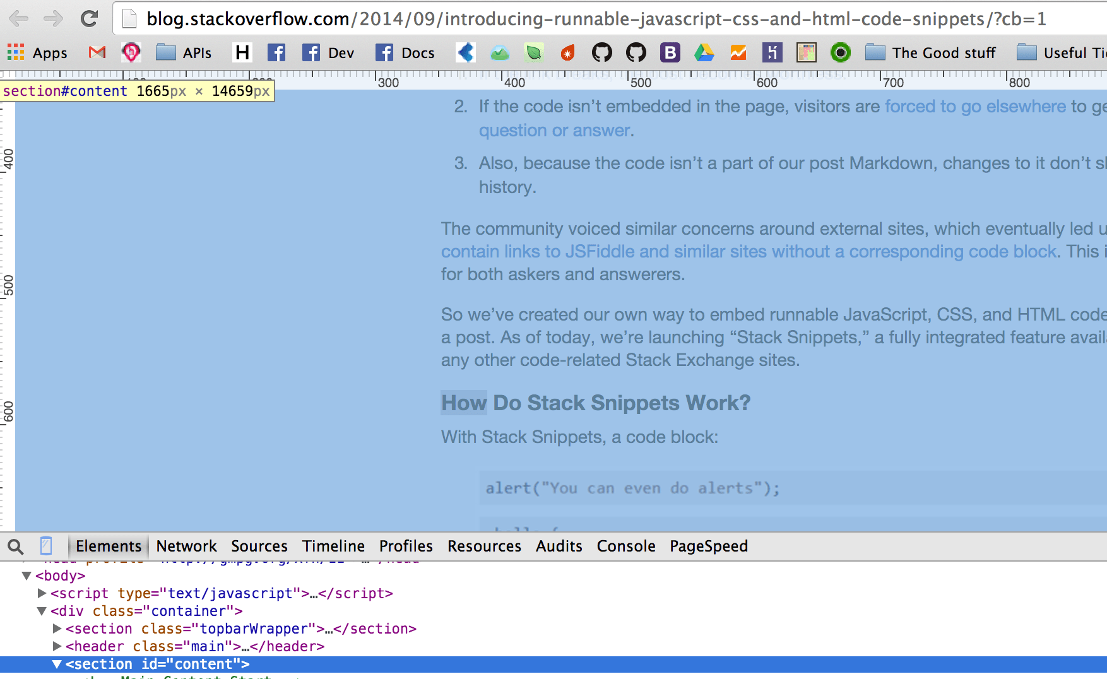Open the red shield bookmark icon
Image resolution: width=1107 pixels, height=679 pixels.
pos(131,52)
